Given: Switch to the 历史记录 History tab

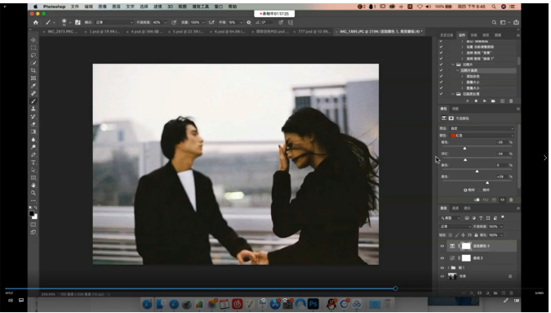Looking at the screenshot, I should (x=447, y=35).
